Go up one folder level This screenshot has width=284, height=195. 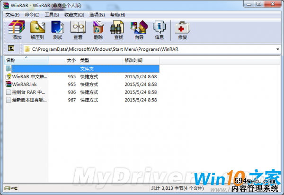11,48
